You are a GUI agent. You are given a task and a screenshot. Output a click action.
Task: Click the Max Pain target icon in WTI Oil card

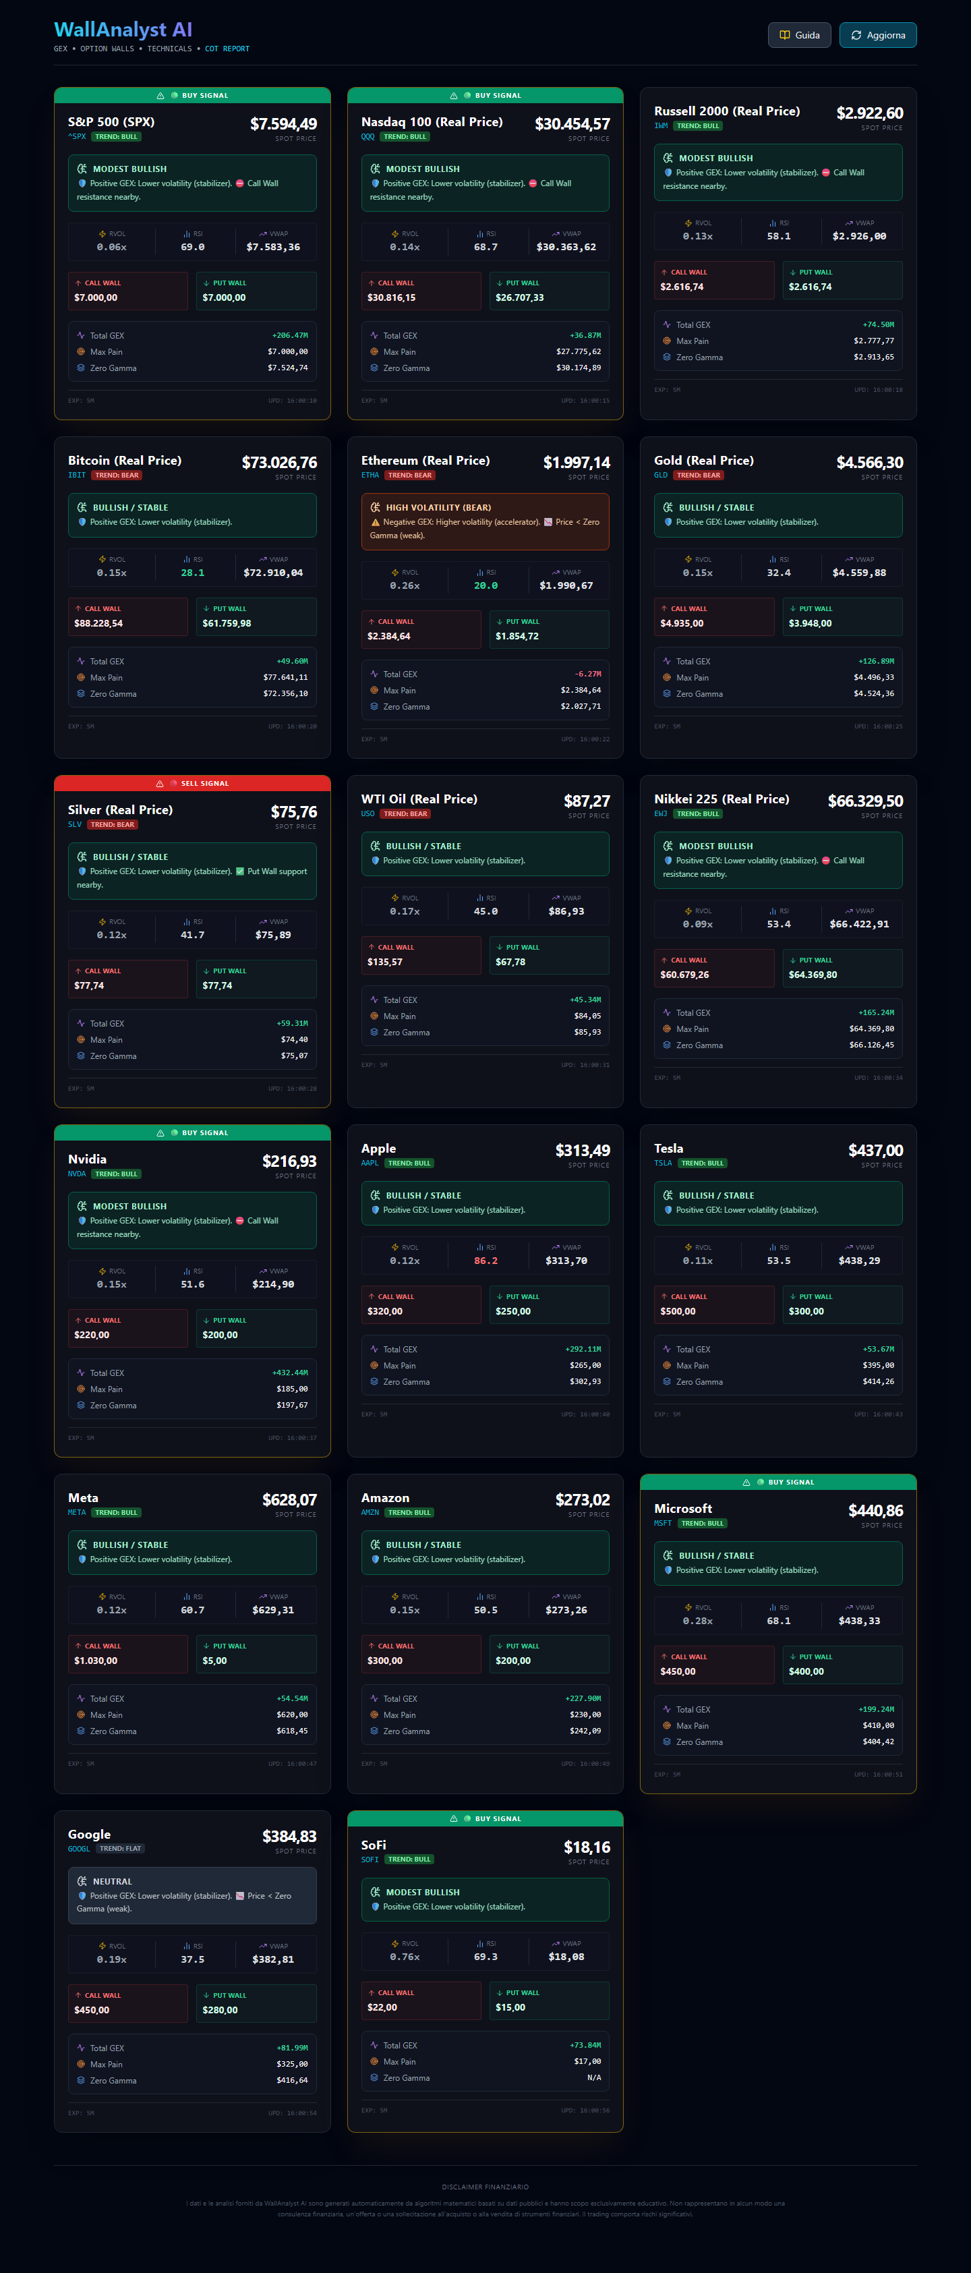pyautogui.click(x=374, y=1016)
